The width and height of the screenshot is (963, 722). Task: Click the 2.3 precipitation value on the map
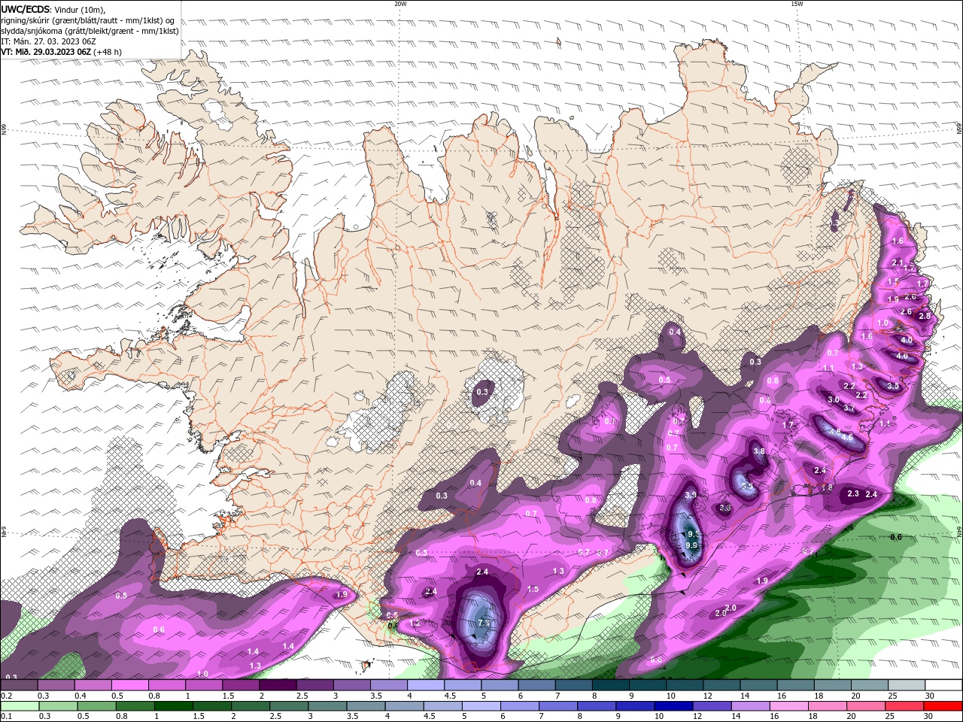[853, 494]
